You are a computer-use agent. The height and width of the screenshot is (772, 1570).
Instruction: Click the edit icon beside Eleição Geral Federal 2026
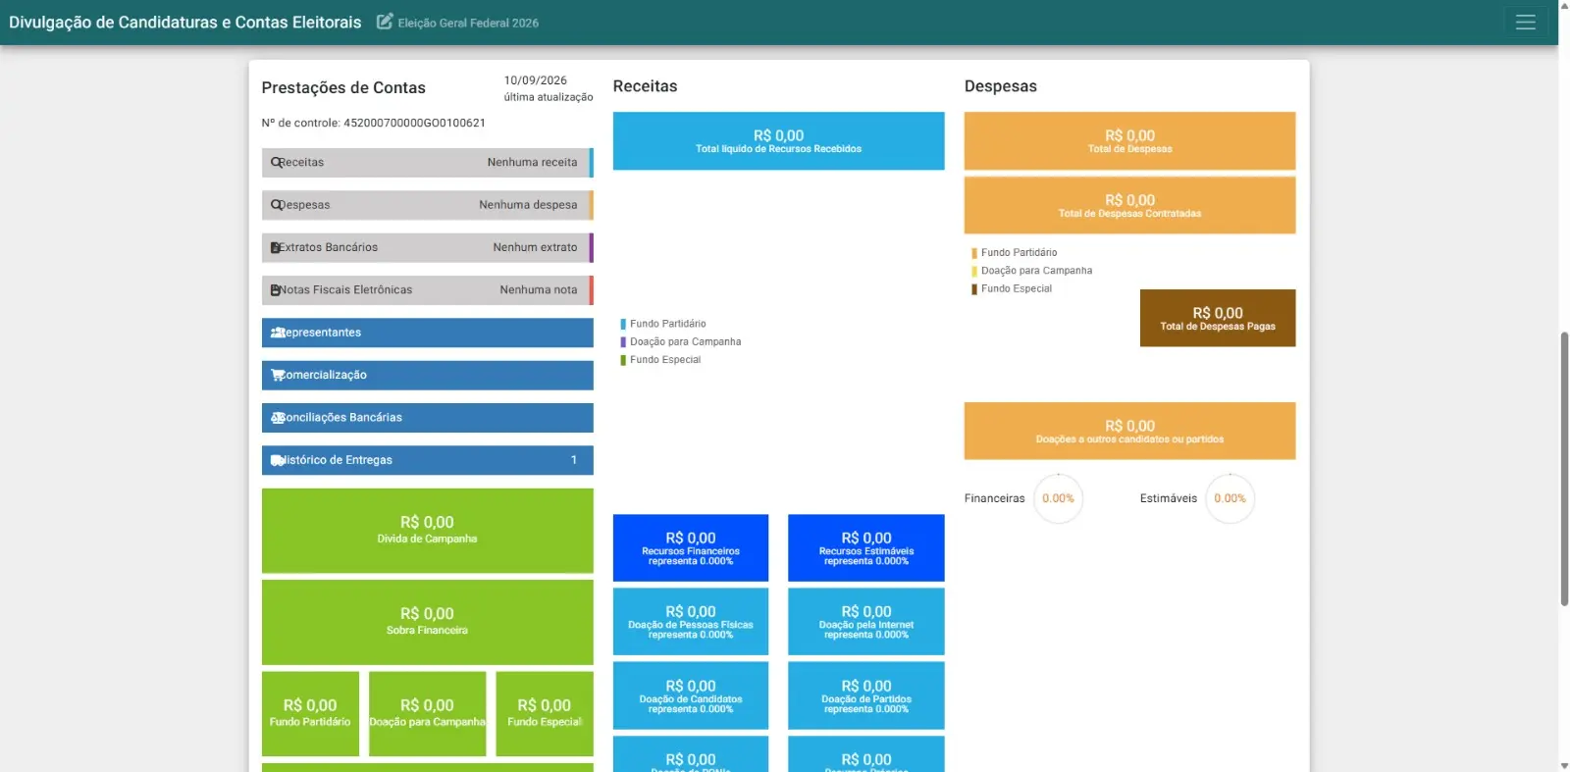pyautogui.click(x=385, y=21)
